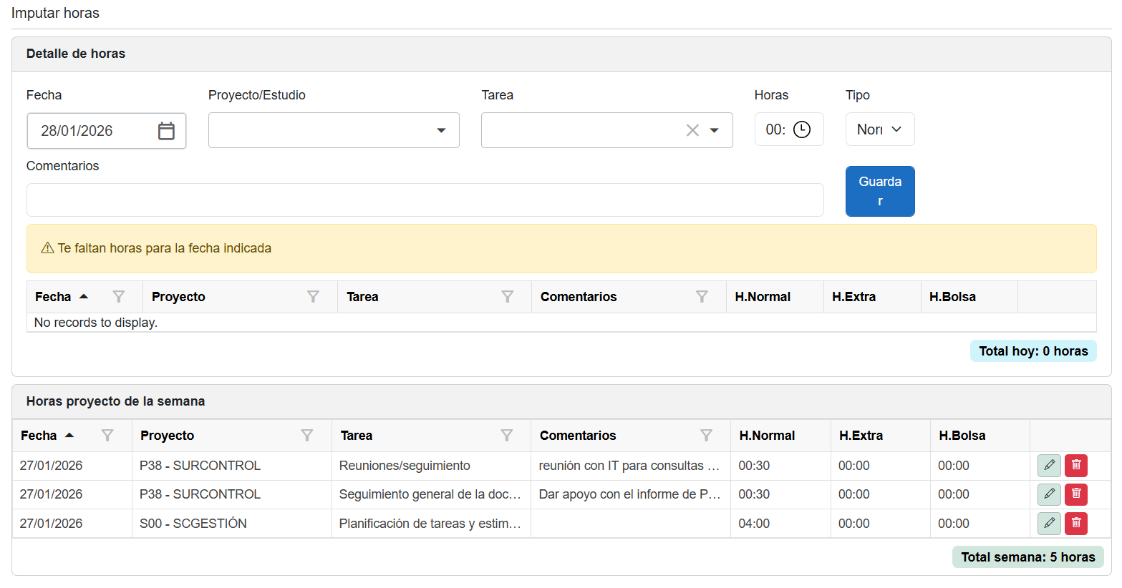Expand the Proyecto/Estudio dropdown
1122x588 pixels.
pyautogui.click(x=441, y=130)
